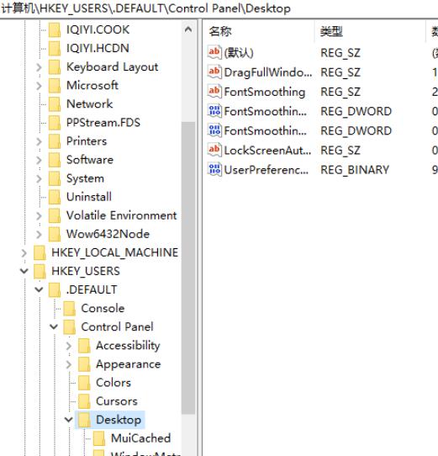Expand the System key
This screenshot has height=456, width=438.
(x=39, y=179)
